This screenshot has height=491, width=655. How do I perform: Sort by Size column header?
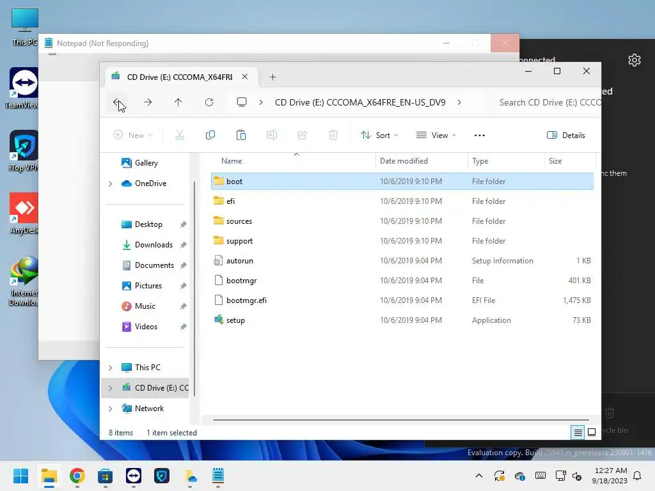tap(555, 160)
